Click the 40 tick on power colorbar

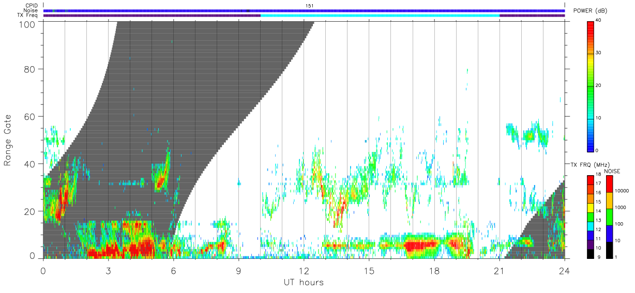(599, 20)
